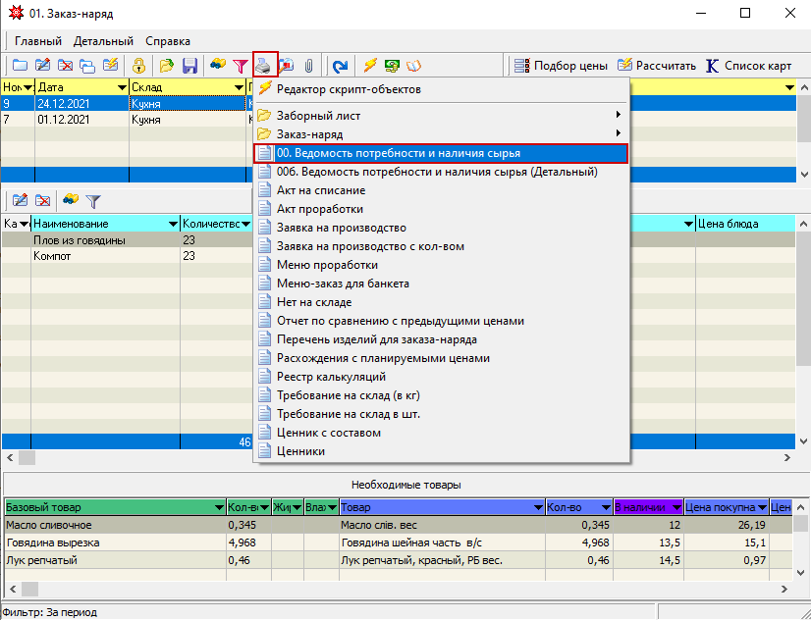The image size is (811, 620).
Task: Click the padlock icon in the top toolbar
Action: click(139, 66)
